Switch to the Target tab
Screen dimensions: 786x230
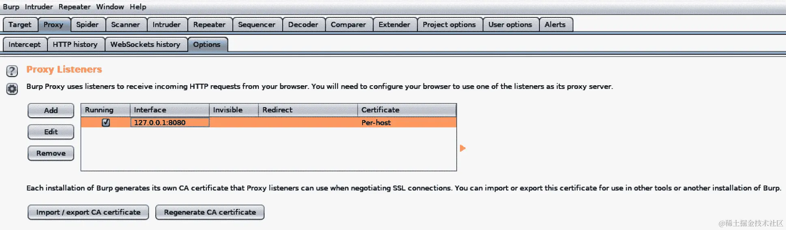click(20, 25)
